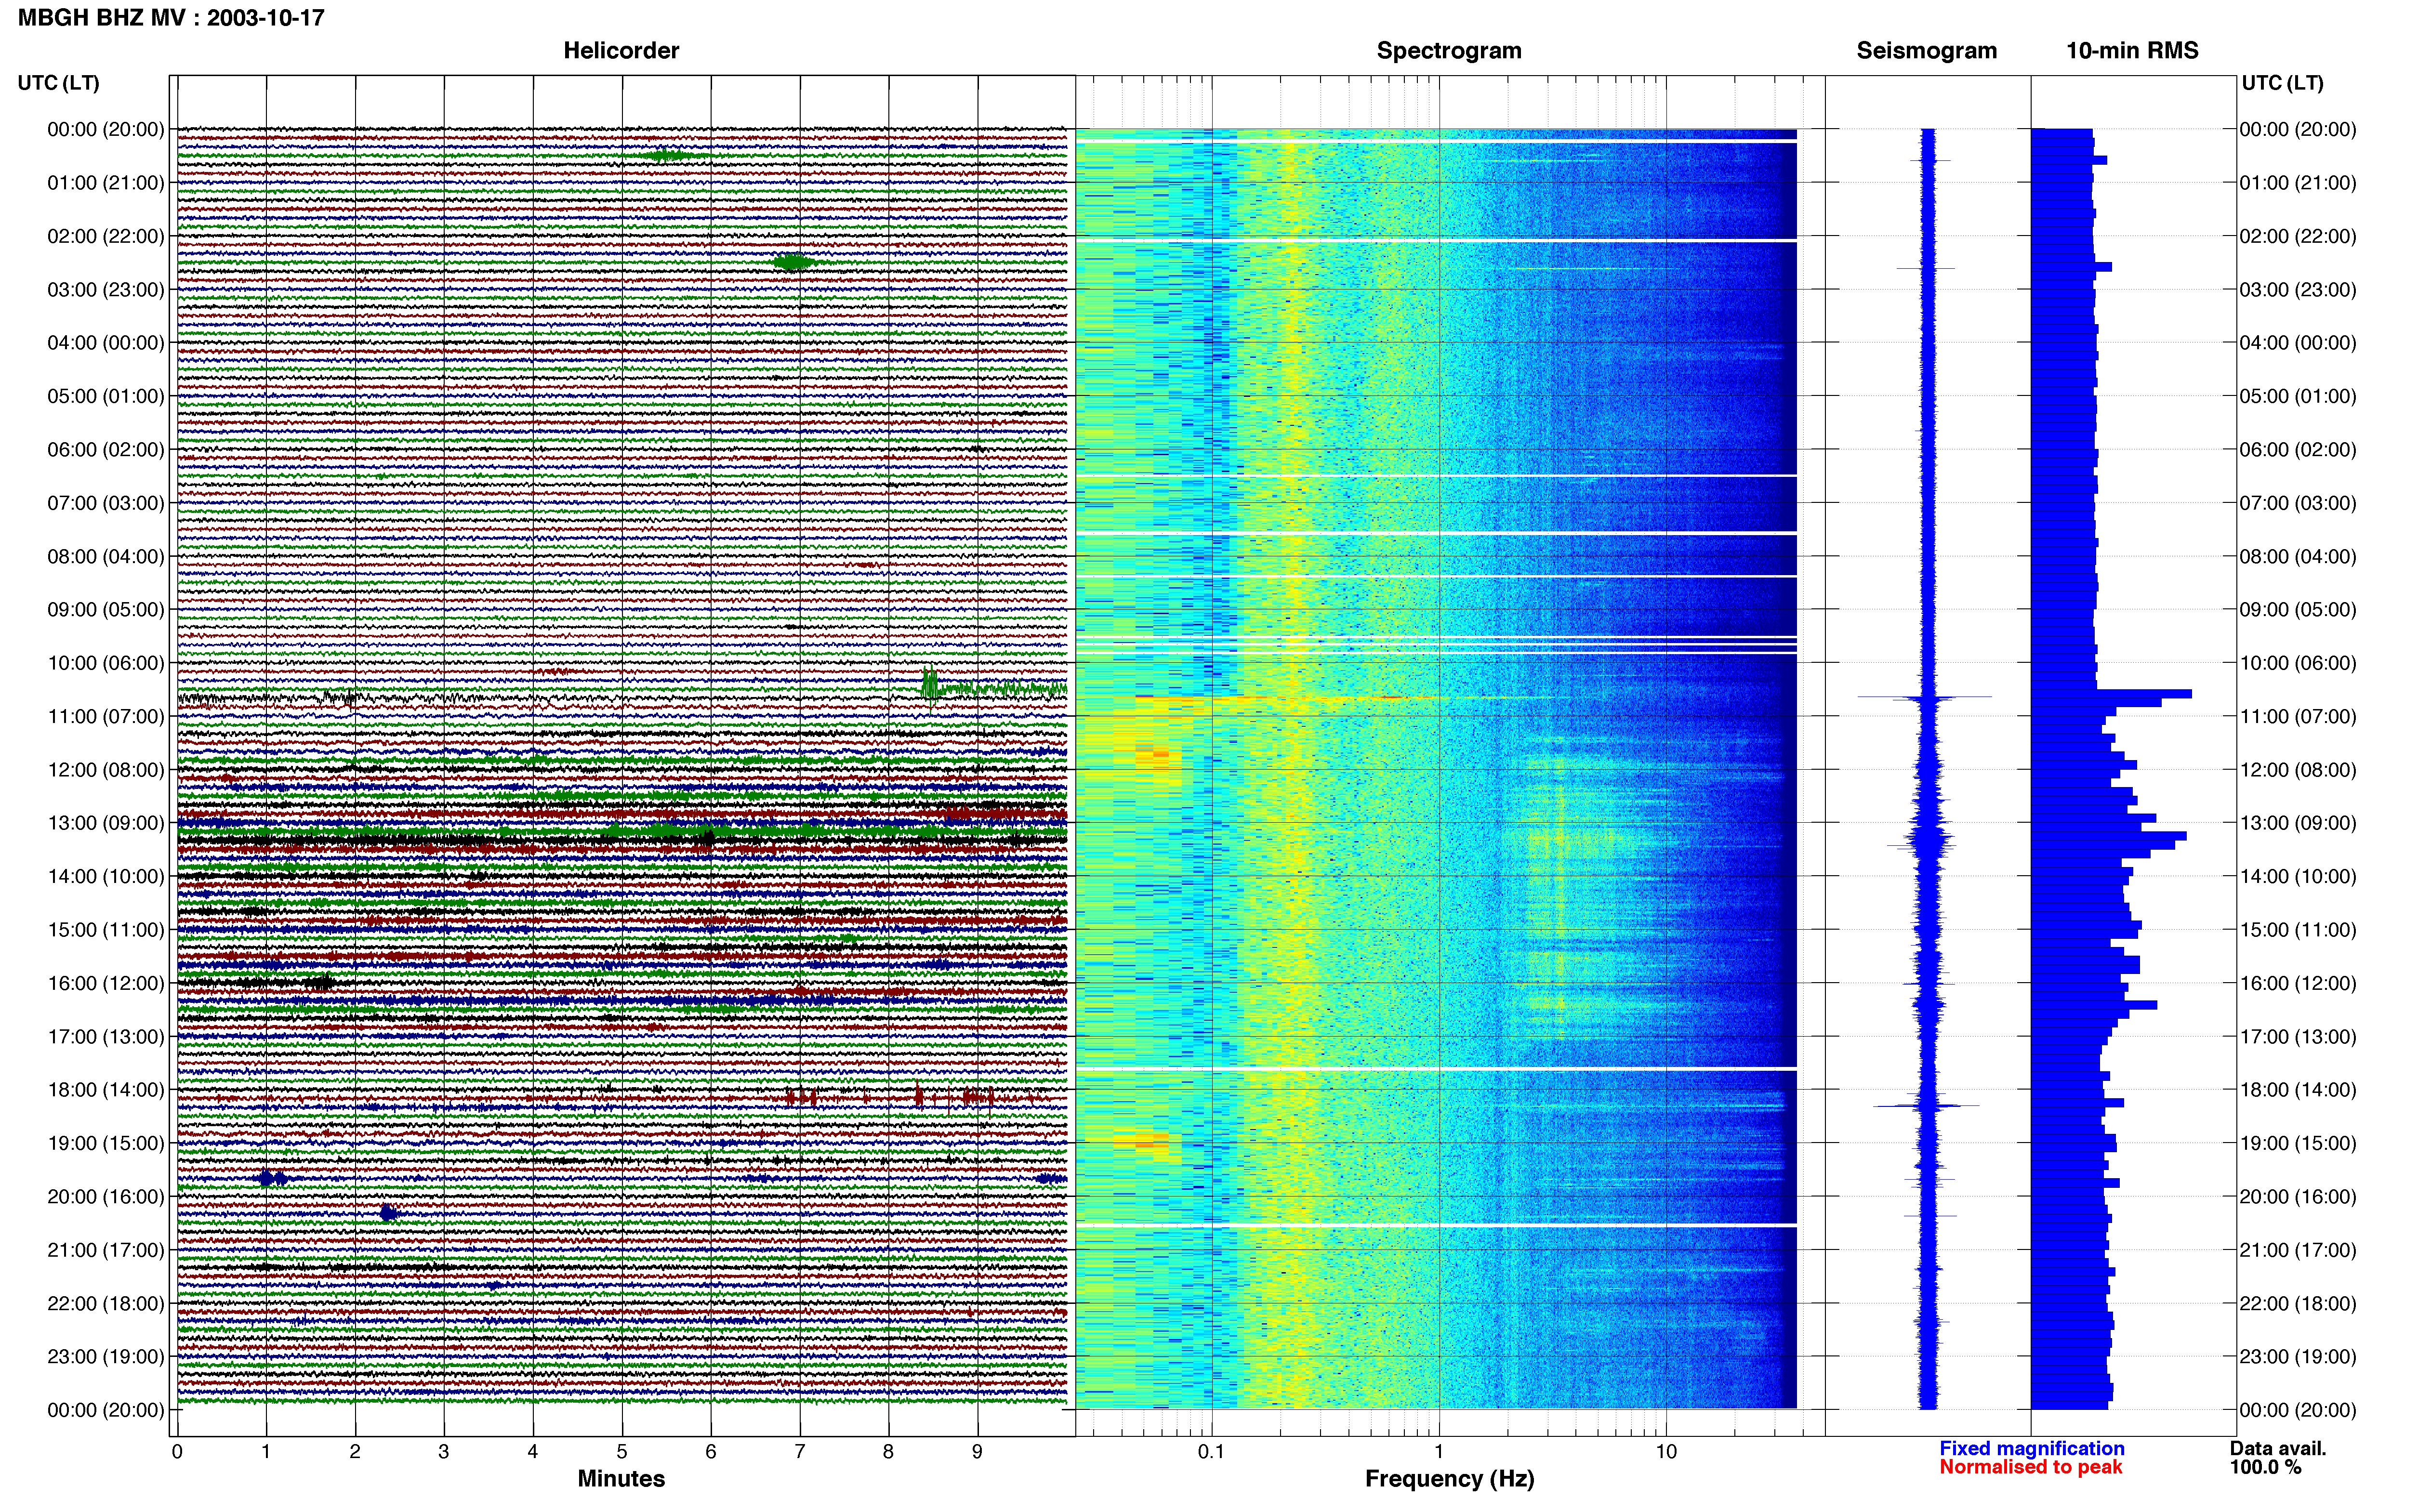Select the "Spectrogram" panel heading
Image resolution: width=2418 pixels, height=1512 pixels.
[1449, 51]
